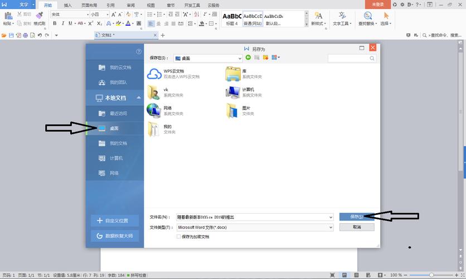Image resolution: width=466 pixels, height=279 pixels.
Task: Toggle Bold formatting in the ribbon
Action: (55, 23)
